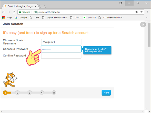
Task: Click the Join Scratch heading
Action: [13, 24]
